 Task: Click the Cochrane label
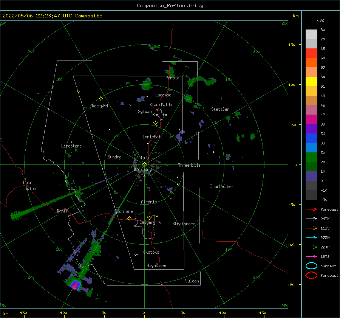pyautogui.click(x=124, y=211)
